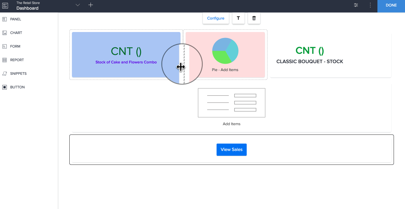Select the Chart element icon
This screenshot has width=405, height=209.
pyautogui.click(x=5, y=33)
